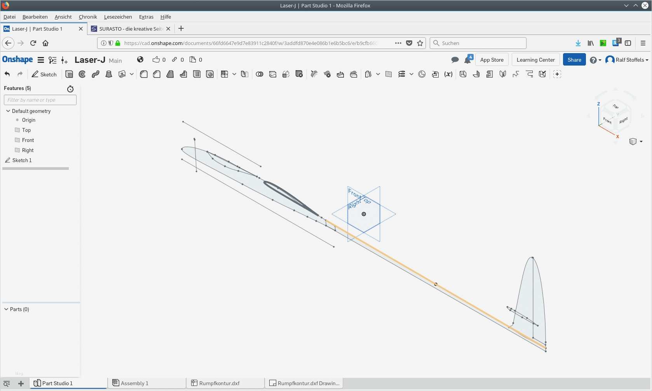Select the Loft tool
This screenshot has width=652, height=391.
[109, 74]
